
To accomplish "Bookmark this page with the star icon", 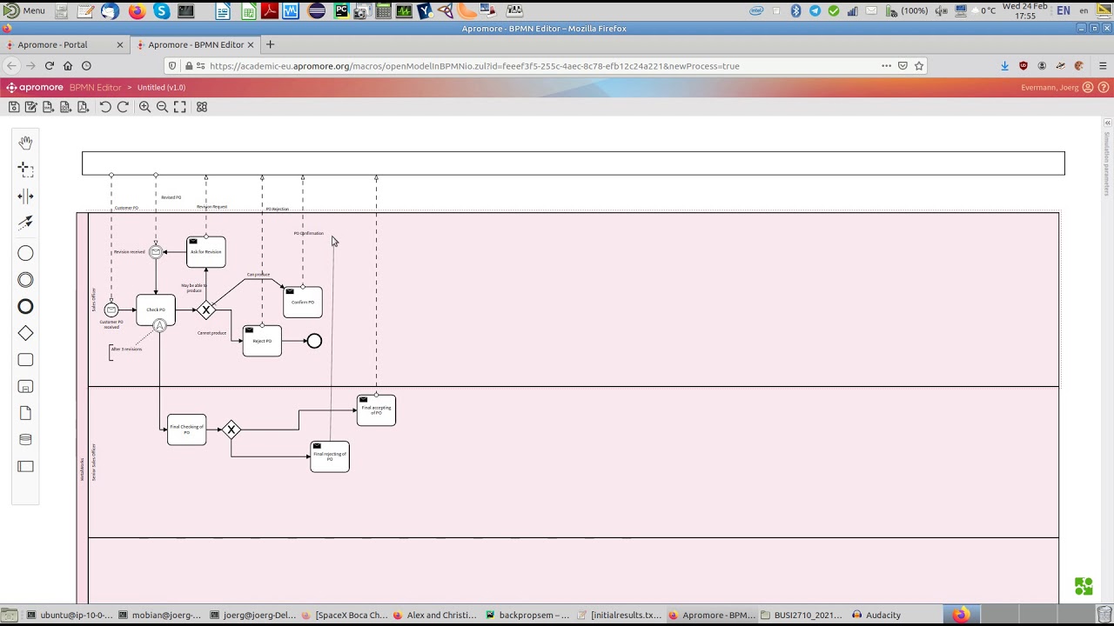I will tap(919, 66).
